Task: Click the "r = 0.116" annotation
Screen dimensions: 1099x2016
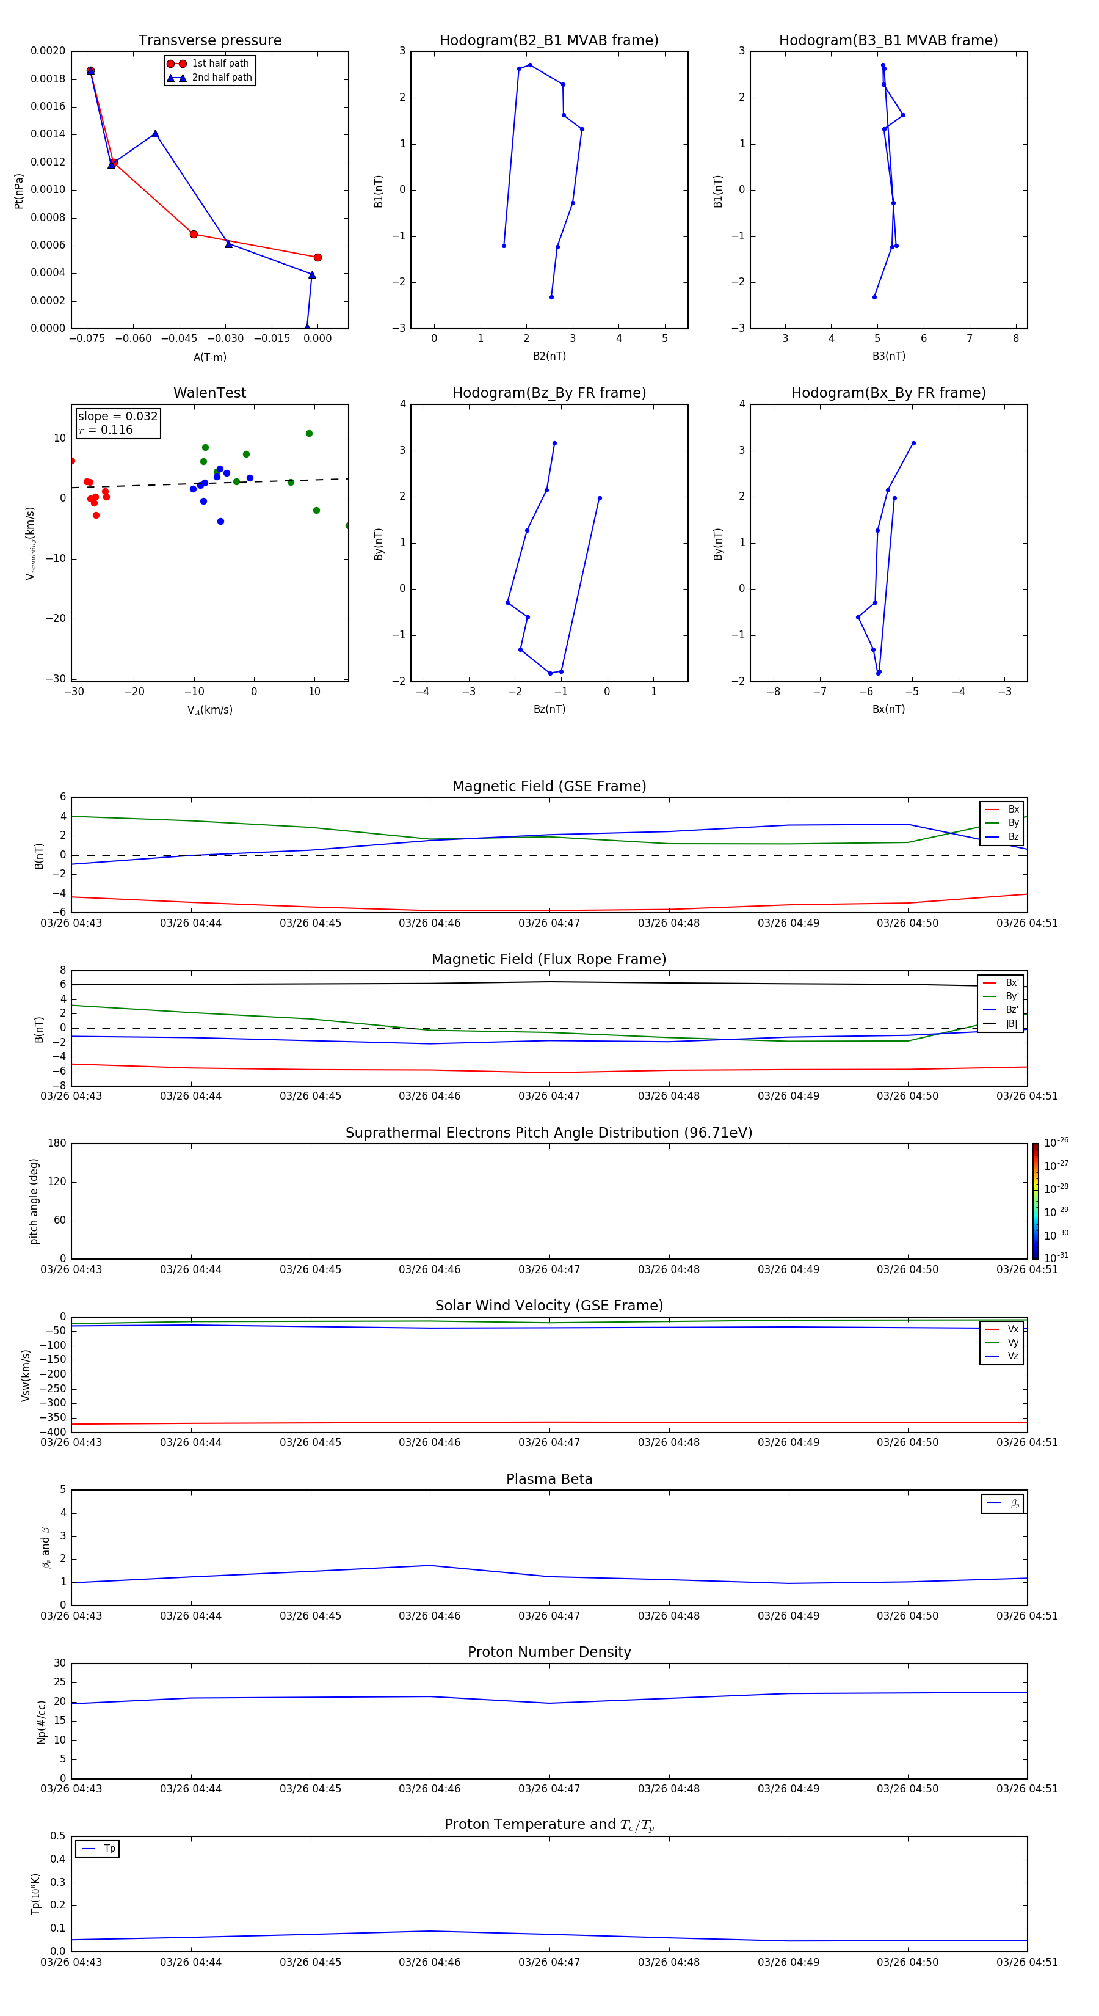Action: coord(106,429)
